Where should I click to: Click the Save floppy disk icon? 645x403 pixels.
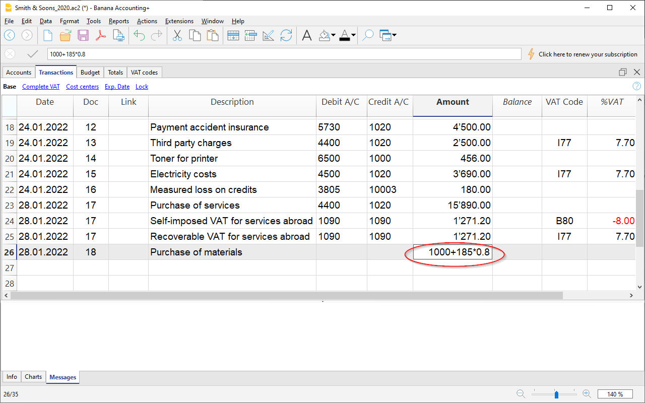(83, 35)
